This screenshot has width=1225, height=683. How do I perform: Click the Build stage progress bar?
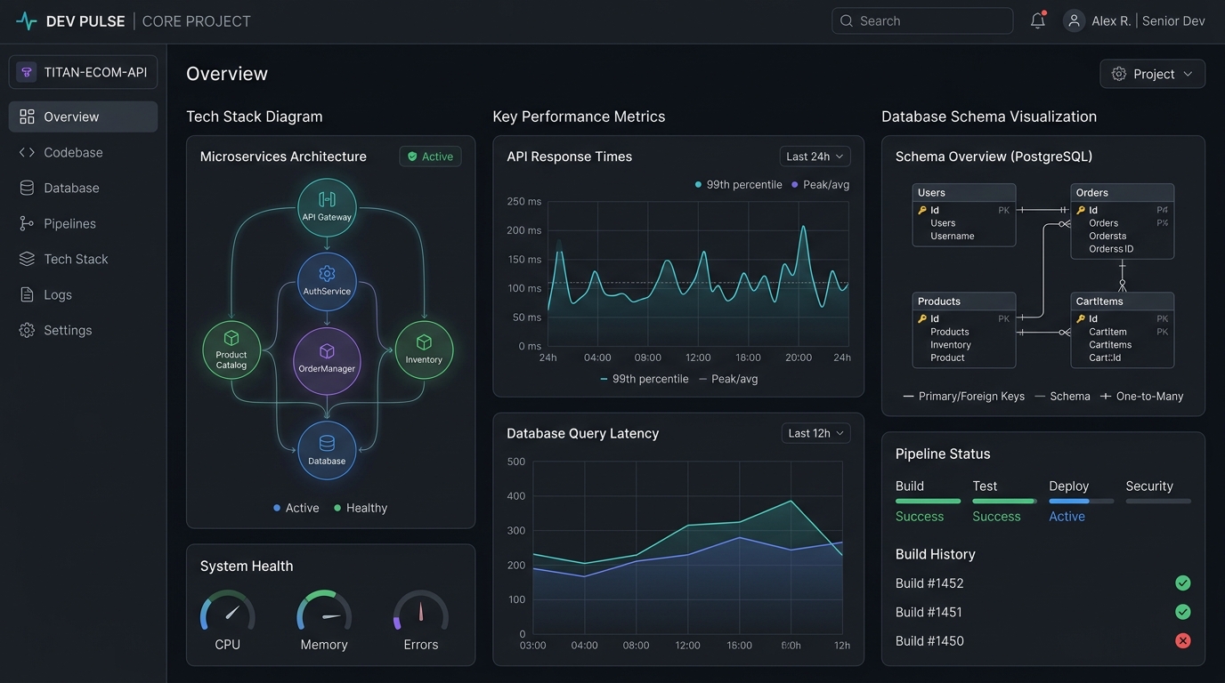(x=928, y=501)
